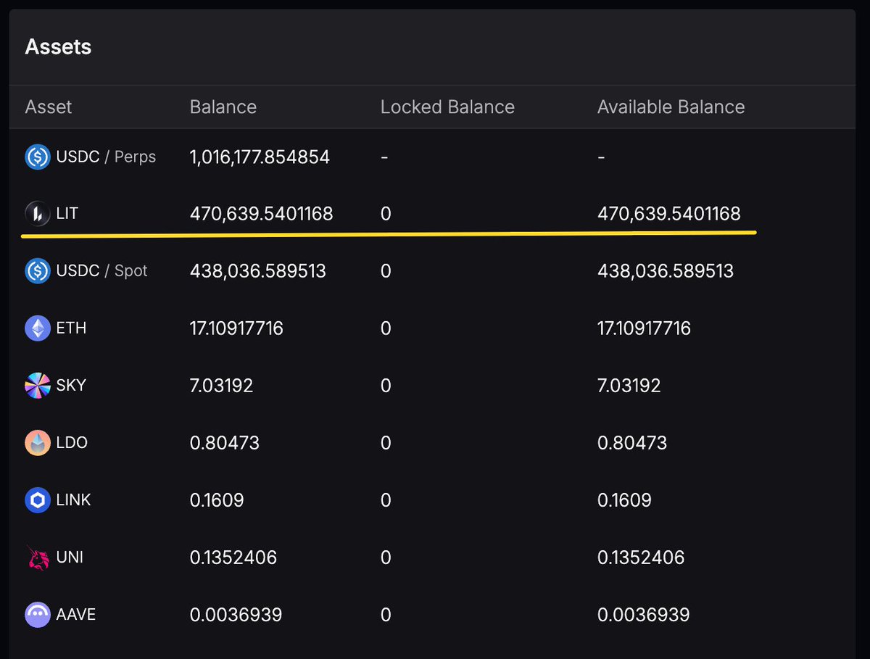Click the AAVE ghost icon
Screen dimensions: 870x659
(x=38, y=615)
